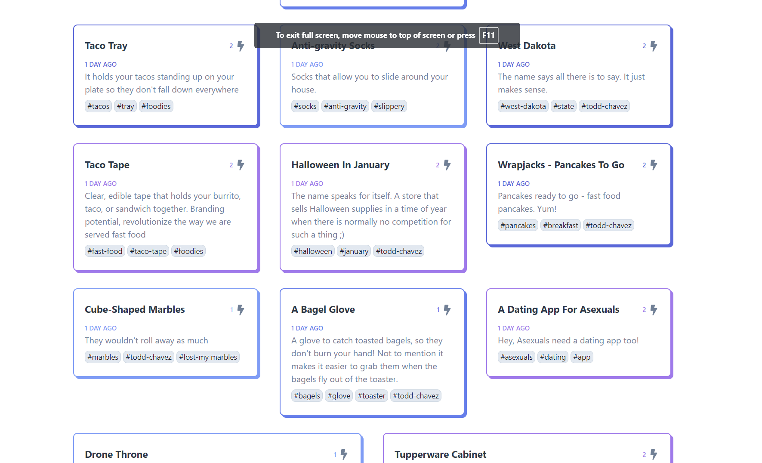This screenshot has height=463, width=762.
Task: Select #todd-chavez tag on Halloween In January
Action: coord(399,251)
